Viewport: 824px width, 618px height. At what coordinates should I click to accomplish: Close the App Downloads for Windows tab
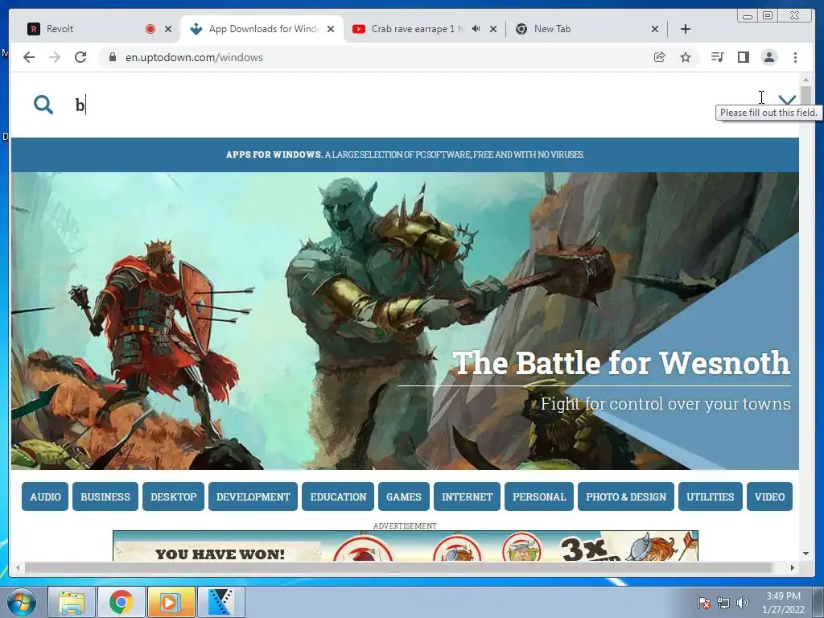point(331,29)
